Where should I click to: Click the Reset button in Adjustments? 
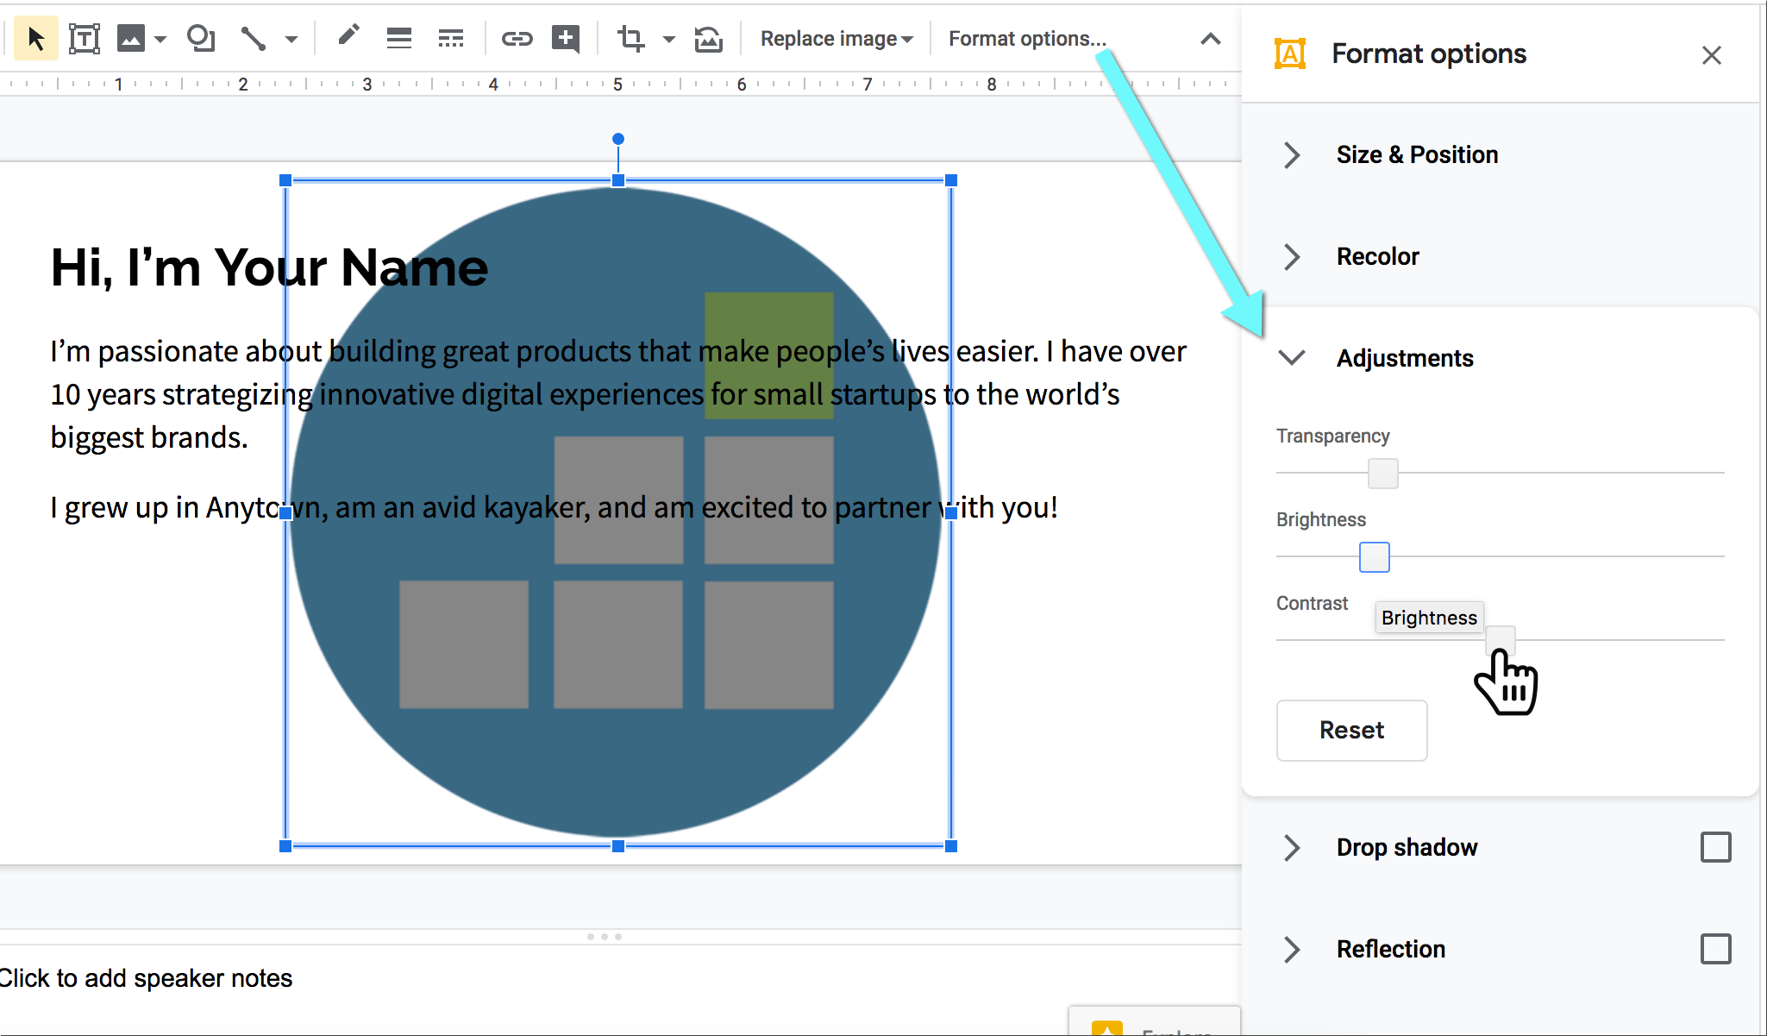1350,730
